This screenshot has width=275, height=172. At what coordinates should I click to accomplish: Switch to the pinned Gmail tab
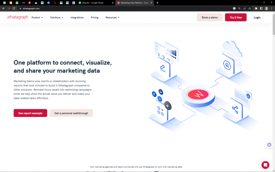23,3
